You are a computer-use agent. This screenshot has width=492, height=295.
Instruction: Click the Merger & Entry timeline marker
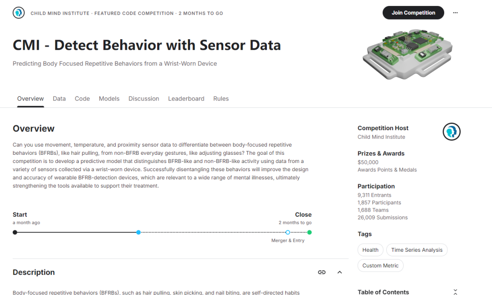(x=288, y=232)
